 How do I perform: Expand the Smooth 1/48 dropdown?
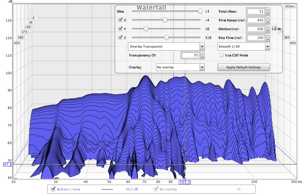(x=267, y=47)
